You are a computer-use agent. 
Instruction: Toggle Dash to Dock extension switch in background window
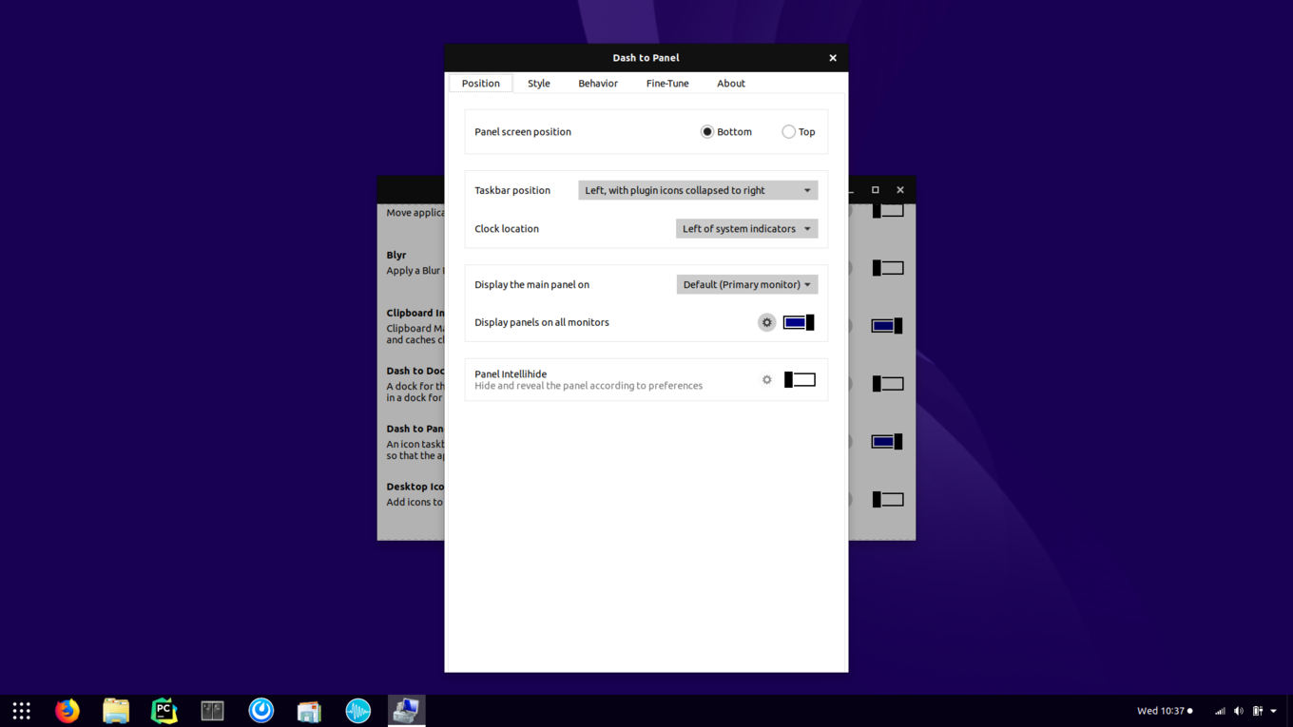click(x=888, y=384)
